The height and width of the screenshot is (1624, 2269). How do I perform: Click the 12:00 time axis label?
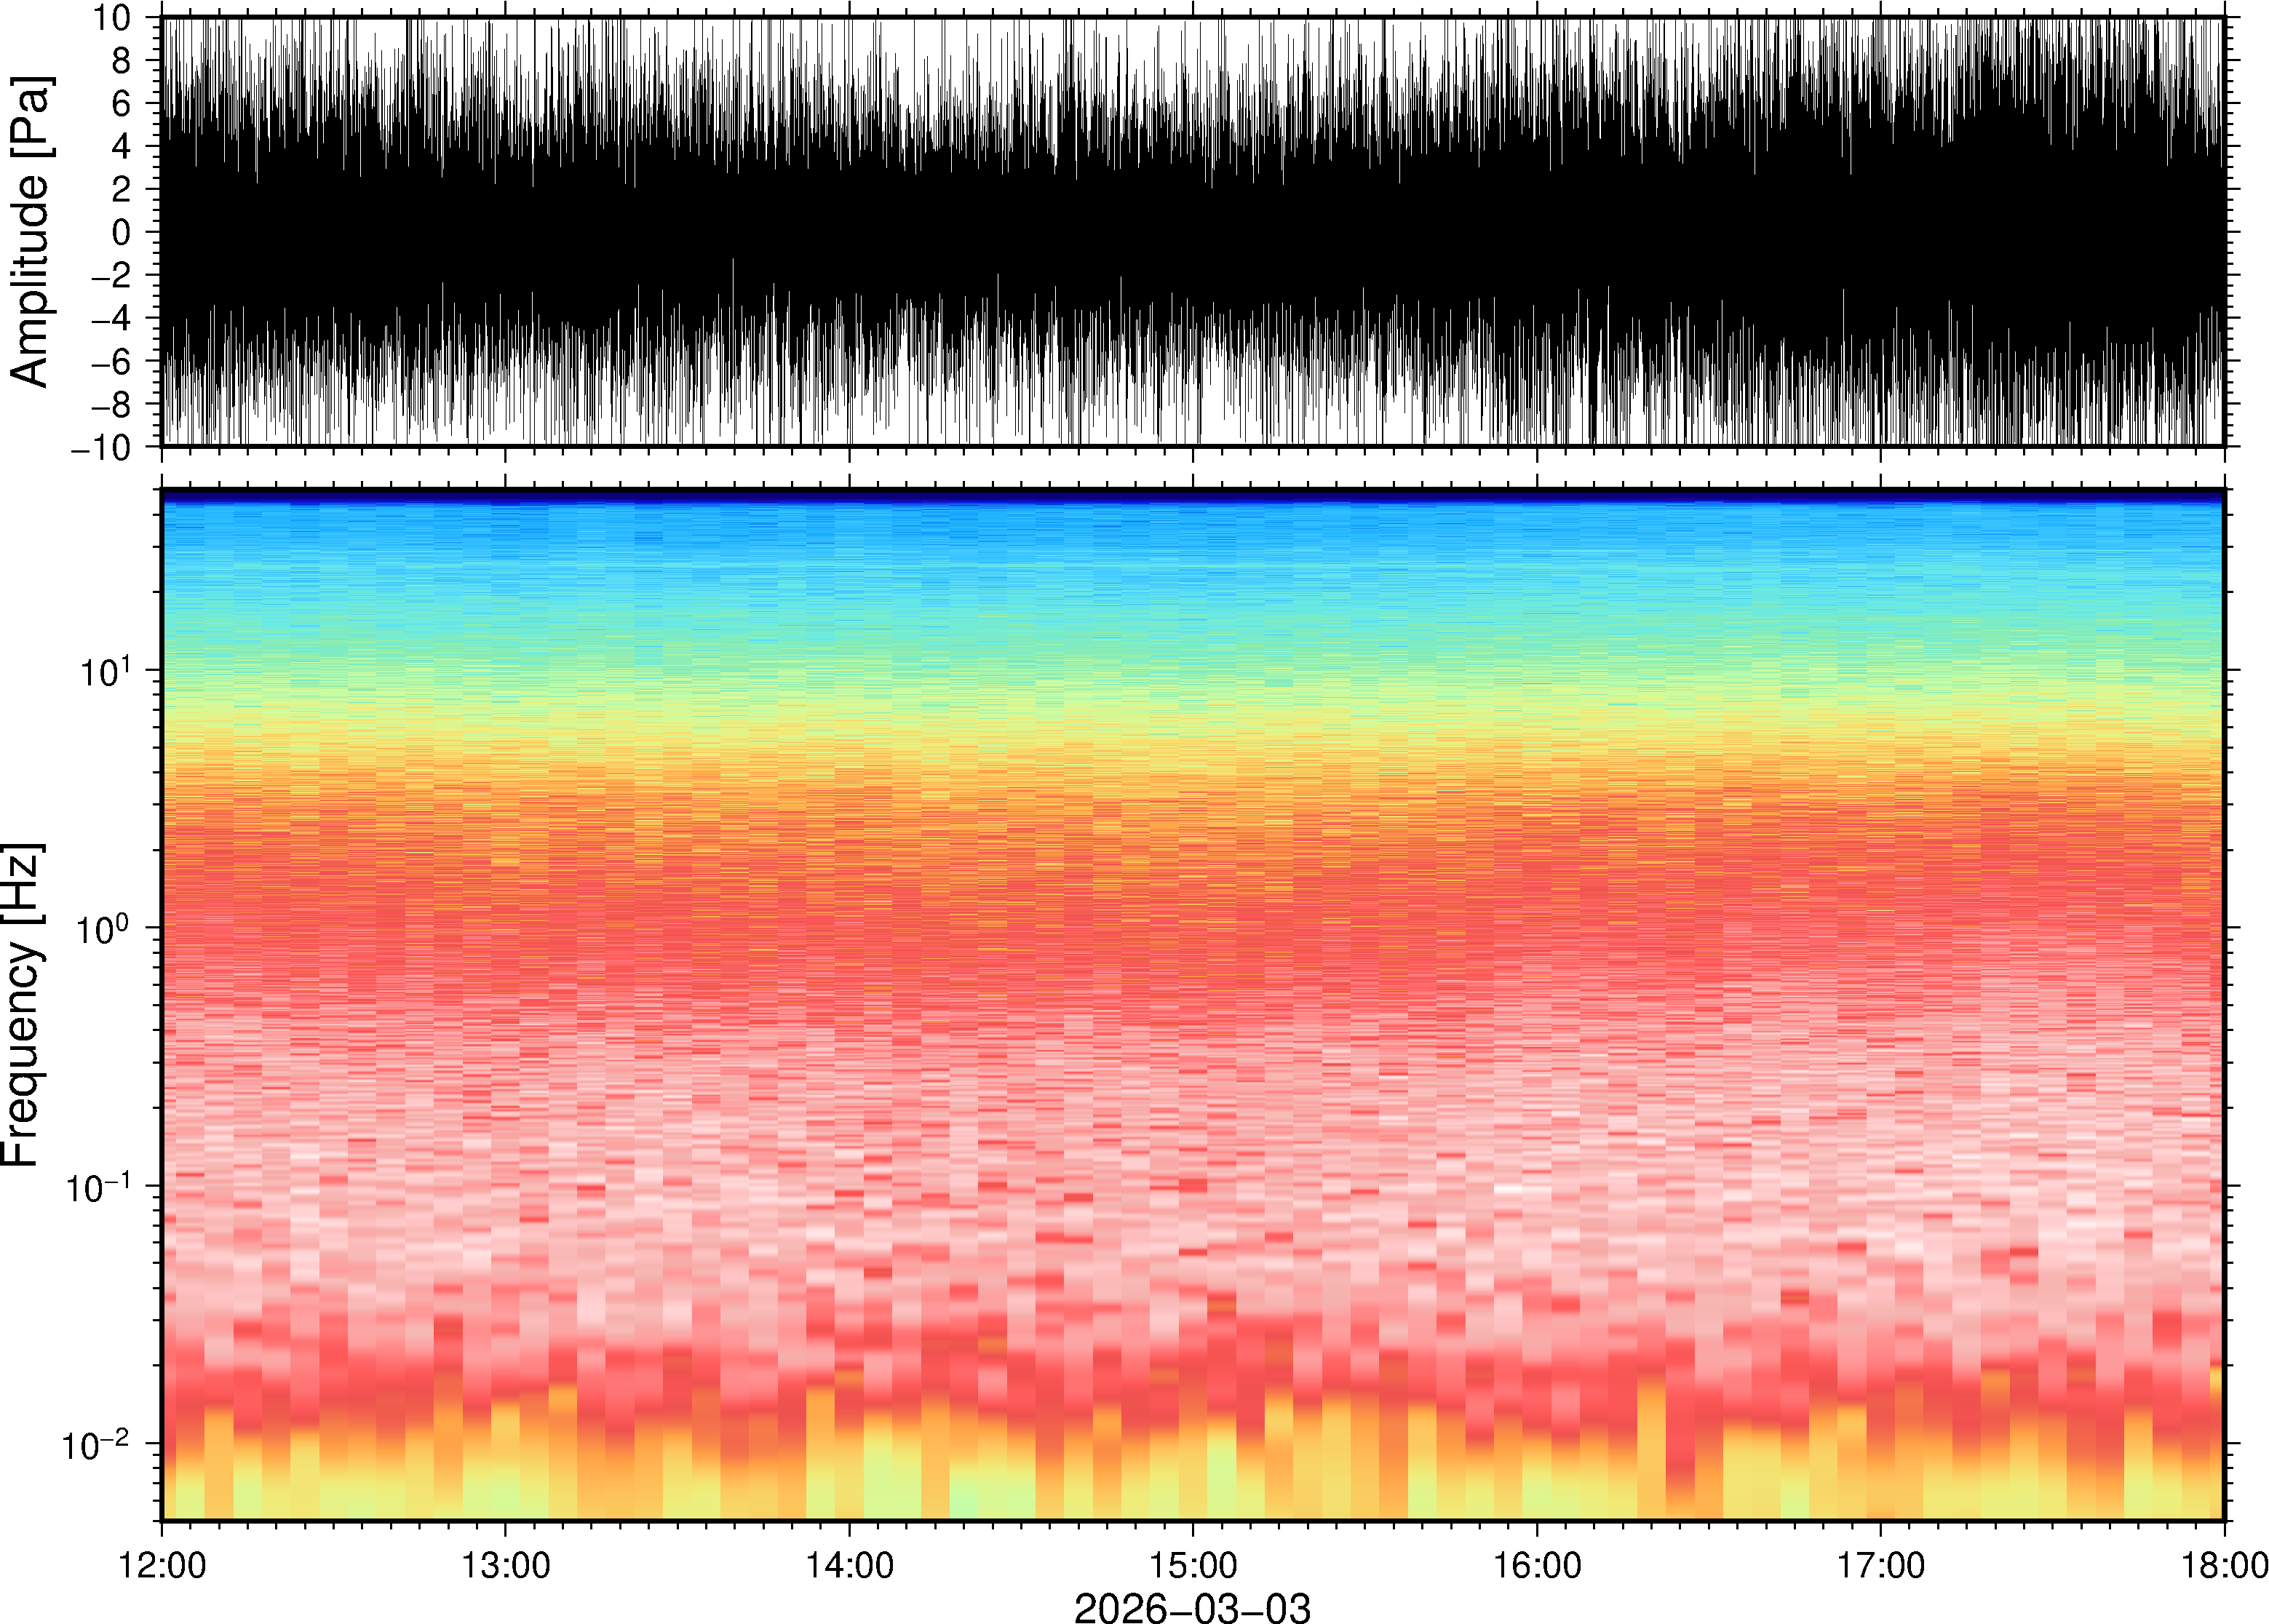162,1565
